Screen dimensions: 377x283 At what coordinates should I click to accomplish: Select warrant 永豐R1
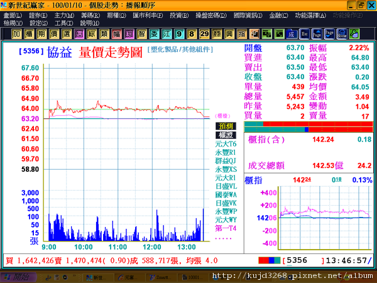pos(226,152)
